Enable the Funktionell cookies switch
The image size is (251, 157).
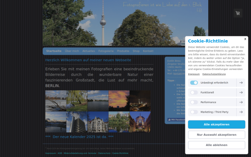tap(194, 93)
